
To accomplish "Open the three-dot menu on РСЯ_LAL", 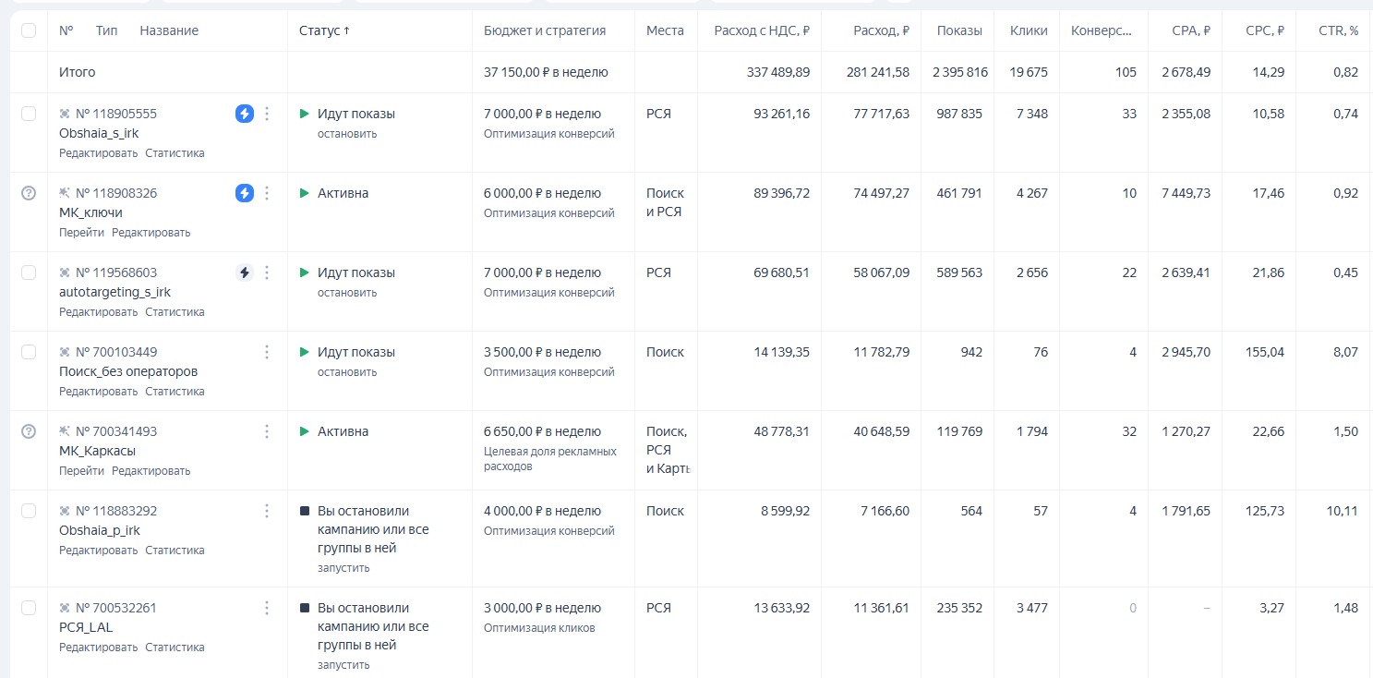I will (x=267, y=608).
